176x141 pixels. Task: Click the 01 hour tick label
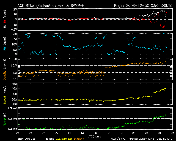pos(159,133)
